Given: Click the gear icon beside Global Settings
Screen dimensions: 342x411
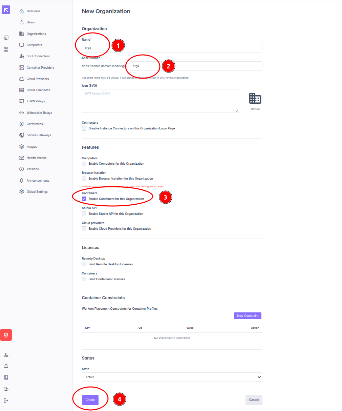Looking at the screenshot, I should point(22,192).
